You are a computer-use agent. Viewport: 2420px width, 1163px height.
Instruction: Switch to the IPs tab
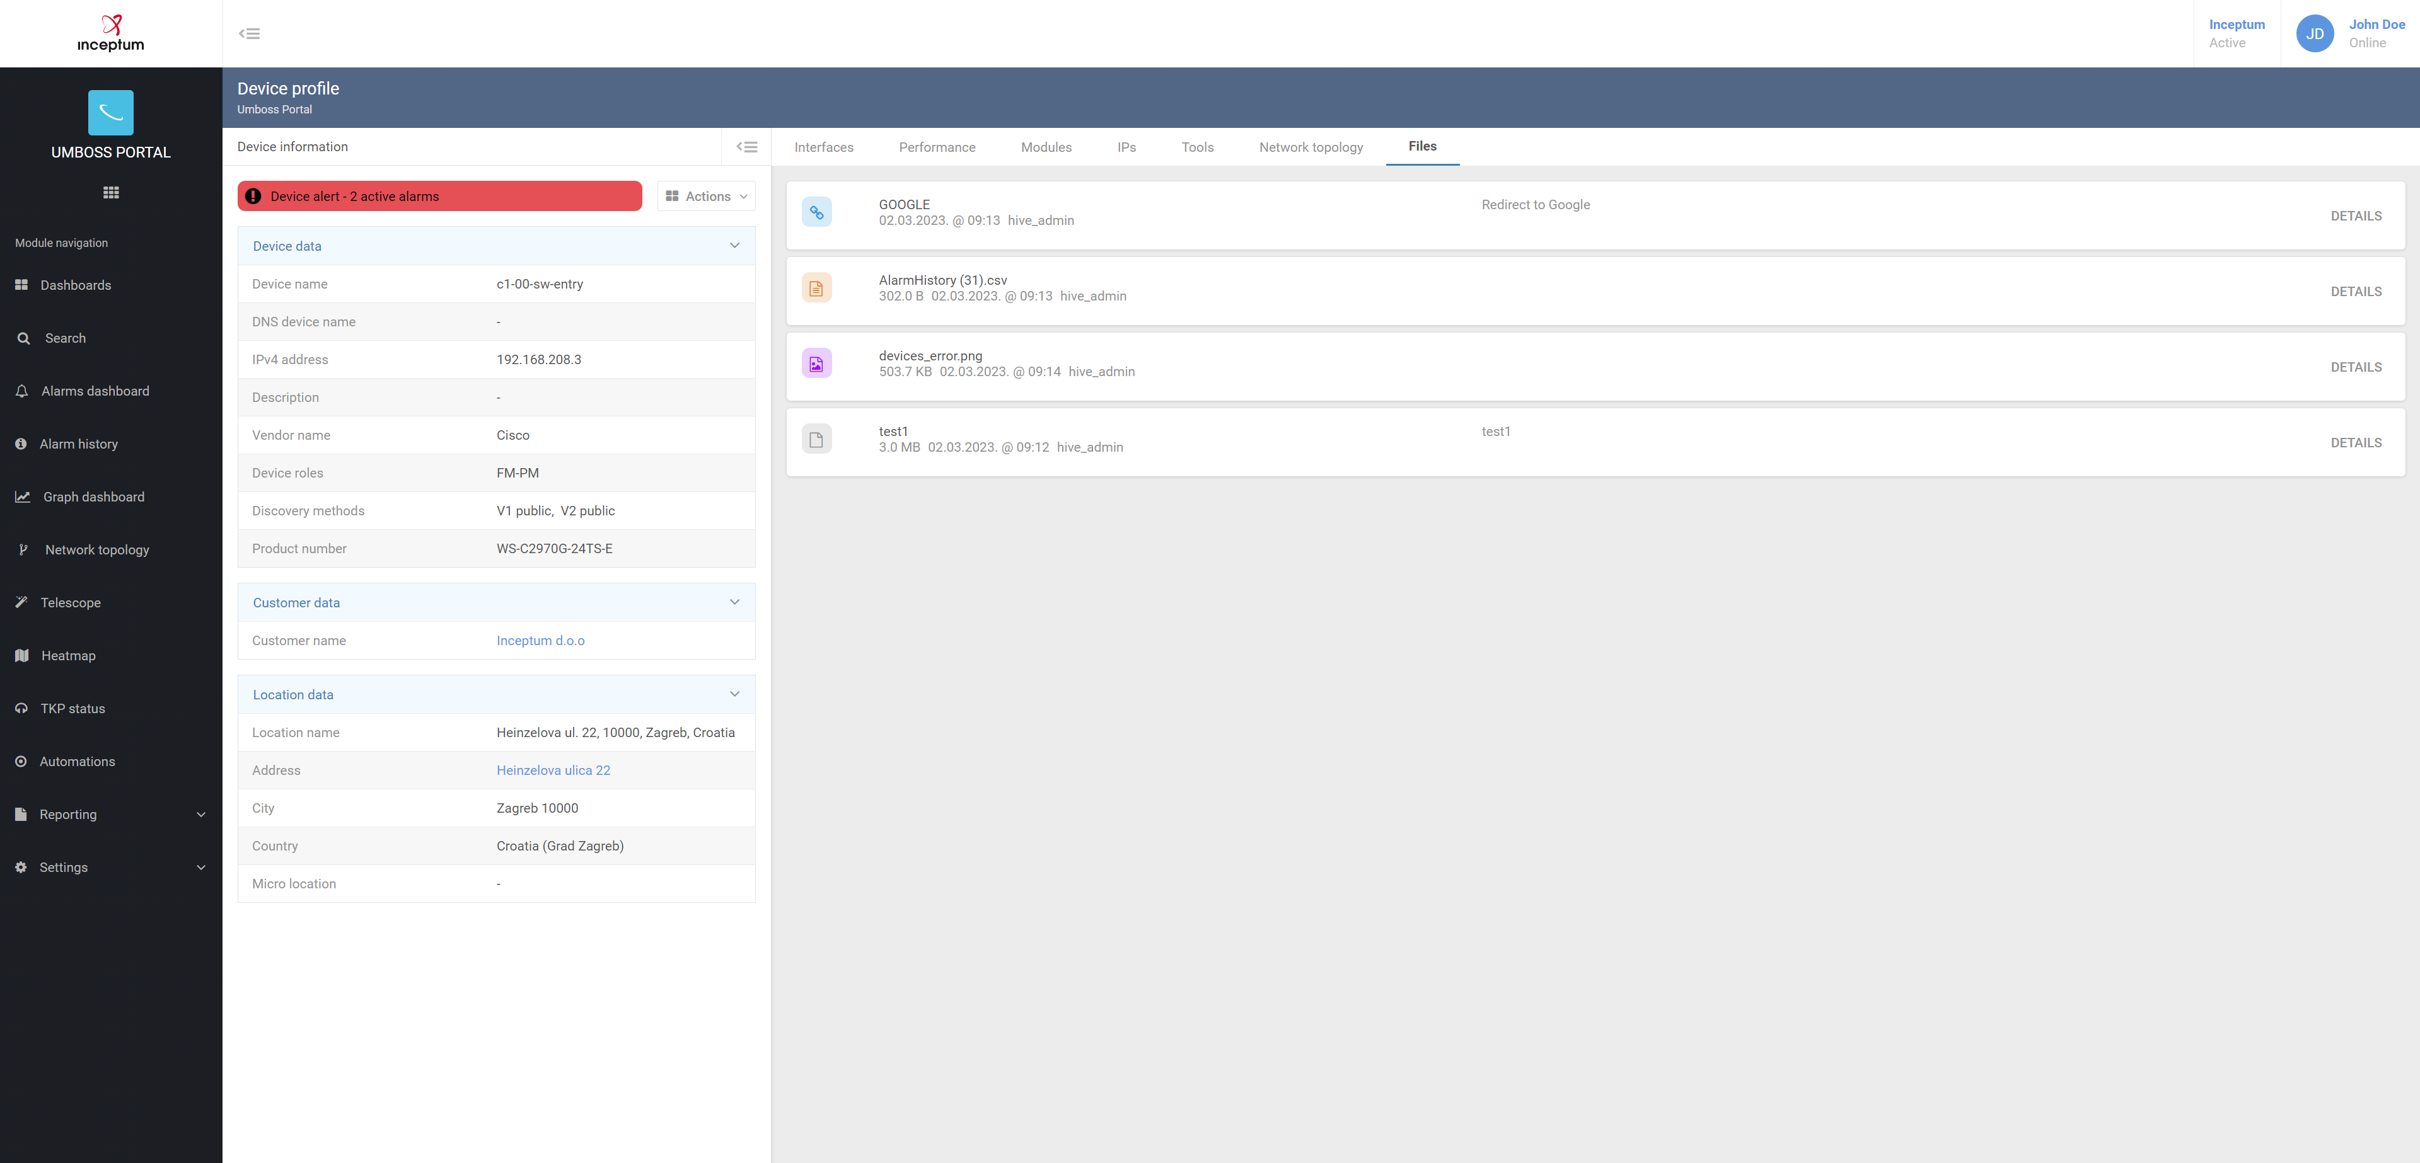pos(1126,147)
